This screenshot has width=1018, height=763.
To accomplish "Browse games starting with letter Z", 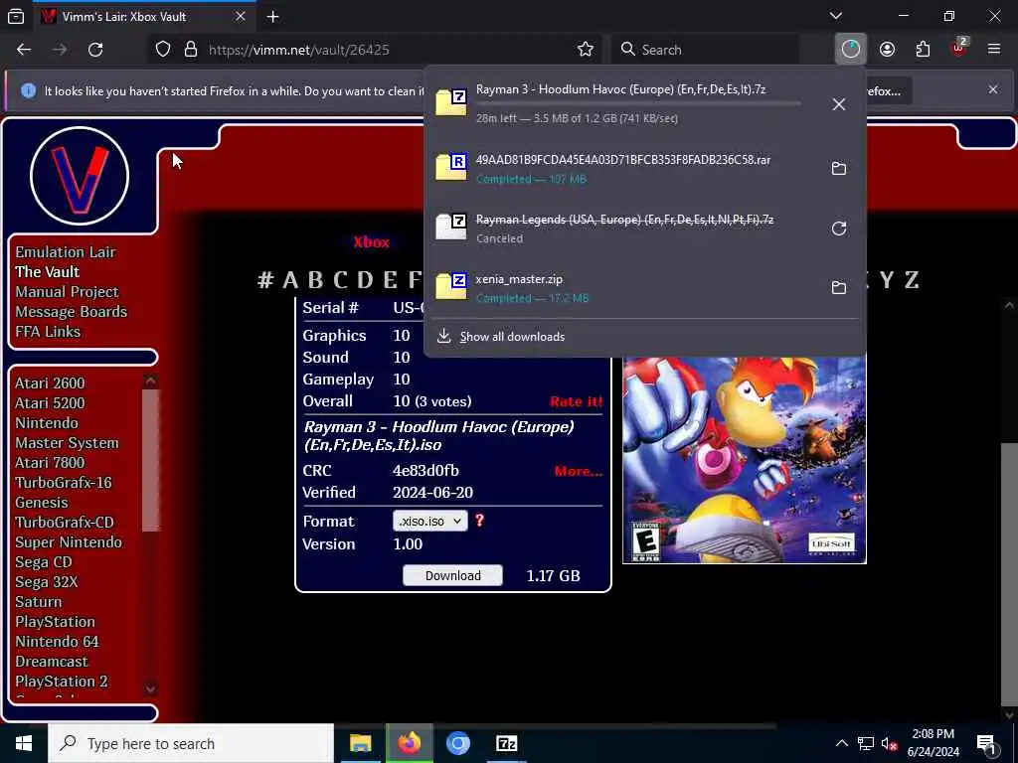I will tap(912, 279).
